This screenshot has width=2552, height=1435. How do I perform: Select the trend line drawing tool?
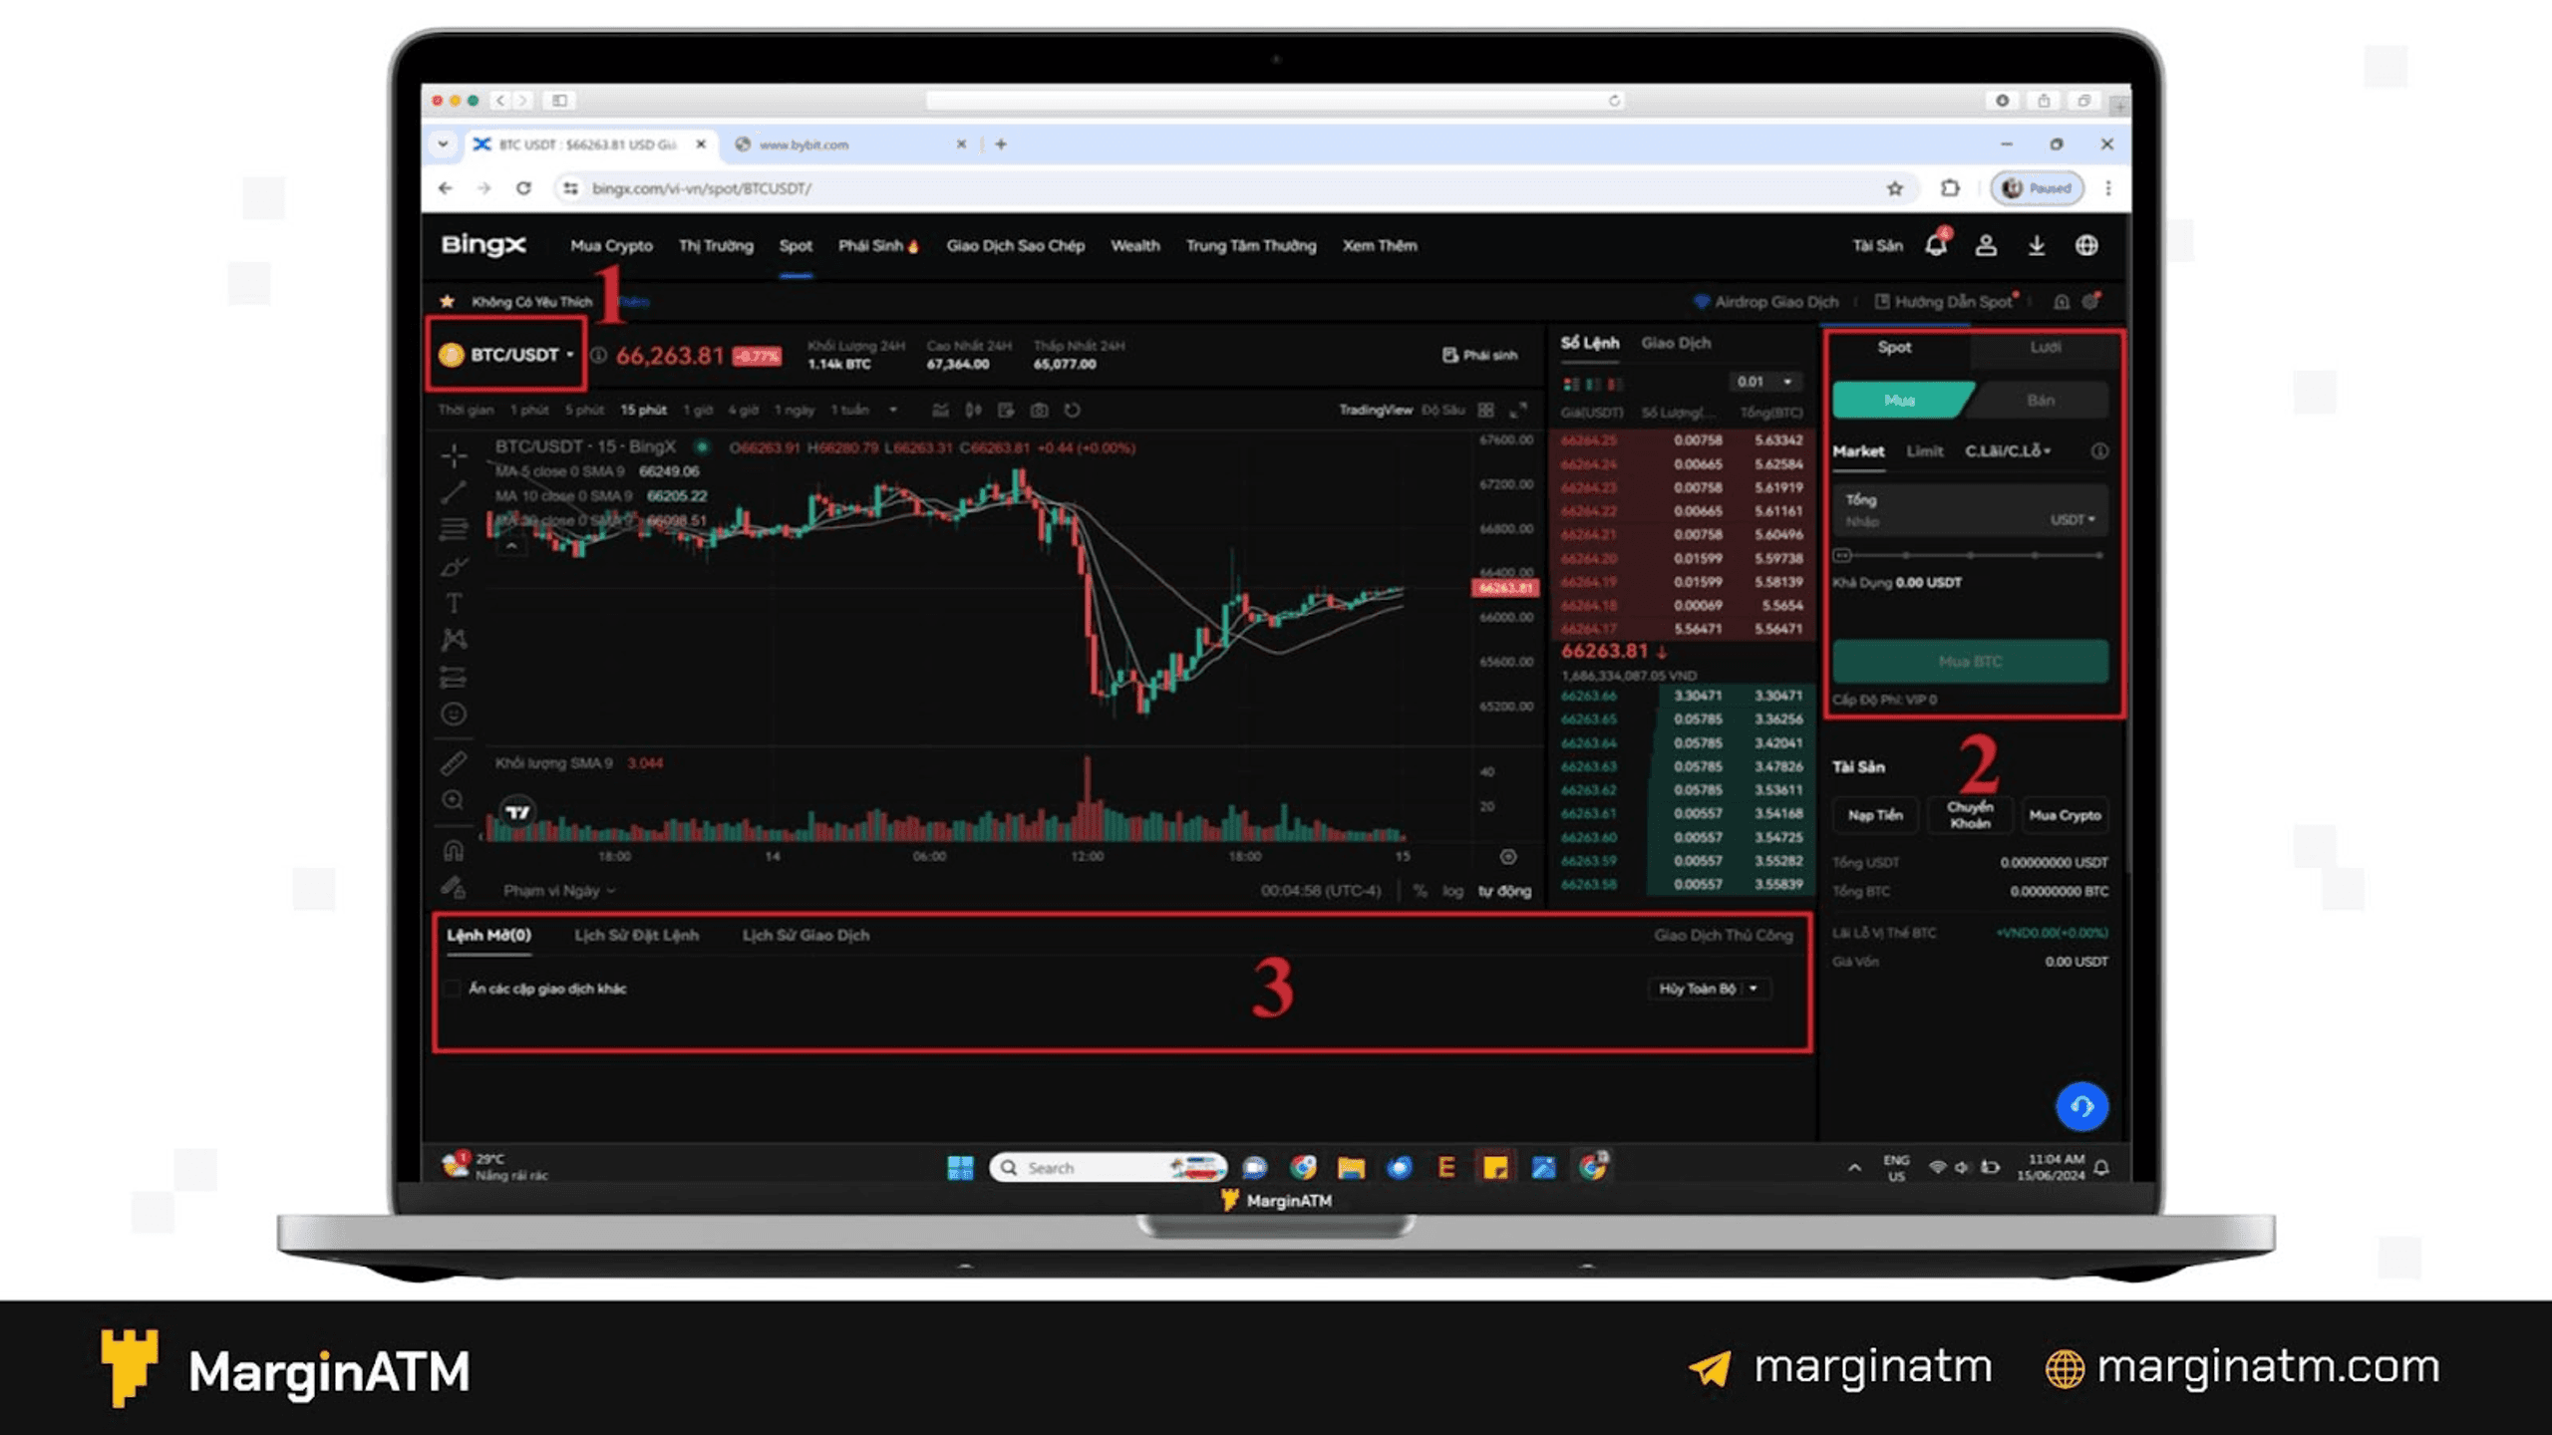(455, 492)
